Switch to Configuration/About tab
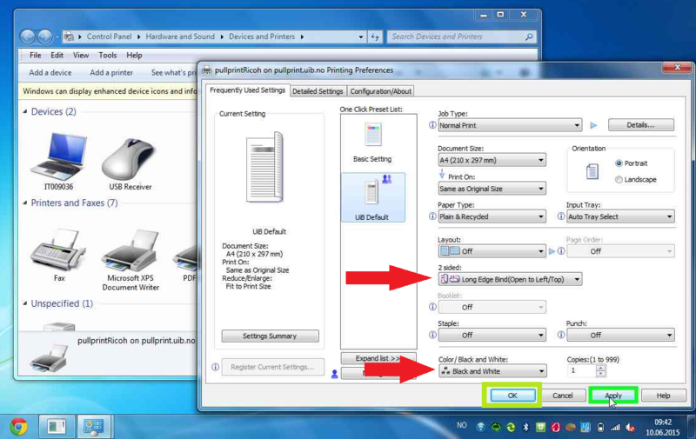This screenshot has width=696, height=439. pos(380,91)
